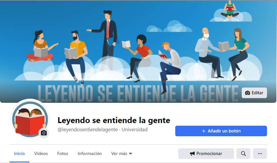Expand the Ver más dropdown arrow
The width and height of the screenshot is (277, 163).
[x=131, y=154]
